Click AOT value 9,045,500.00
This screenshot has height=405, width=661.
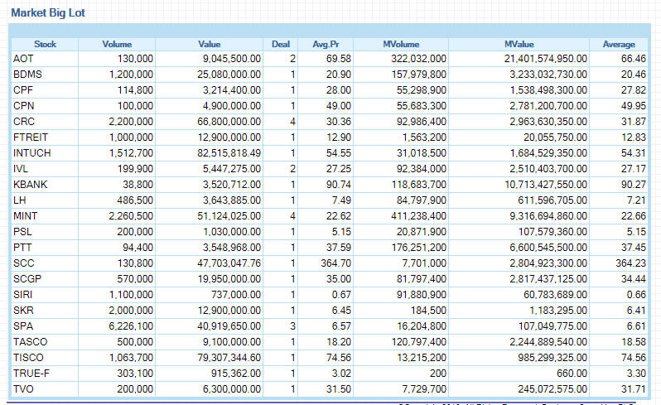[x=232, y=59]
